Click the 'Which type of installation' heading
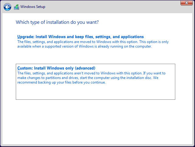Image resolution: width=195 pixels, height=147 pixels. click(x=57, y=22)
